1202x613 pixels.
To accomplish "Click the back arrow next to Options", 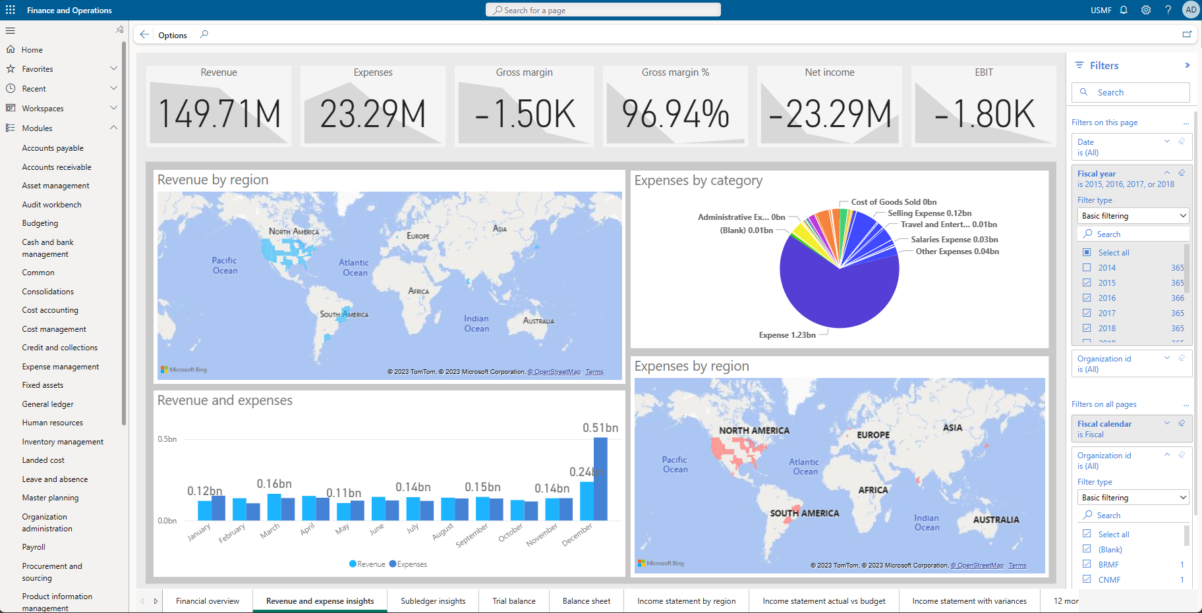I will (x=144, y=34).
